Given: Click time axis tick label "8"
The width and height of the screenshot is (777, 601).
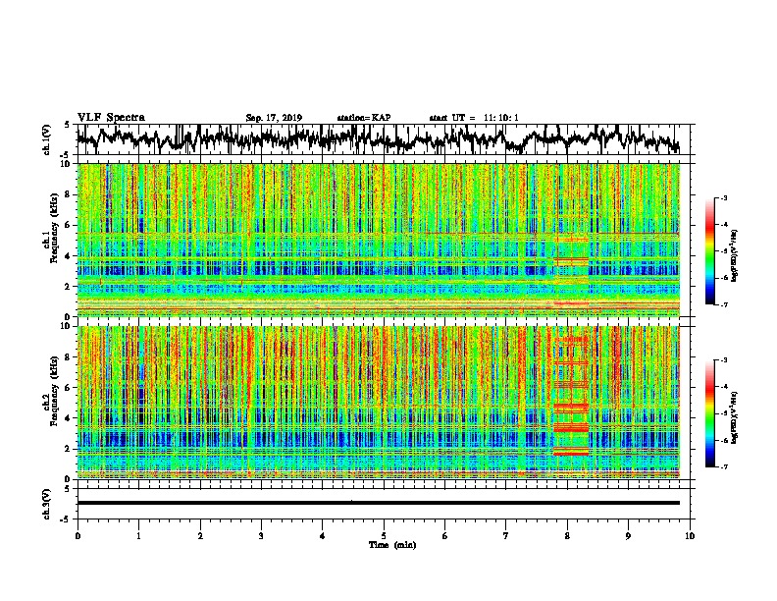Looking at the screenshot, I should 567,536.
